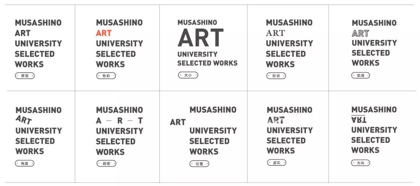
Task: Select the serif-style ART word
Action: (x=275, y=33)
